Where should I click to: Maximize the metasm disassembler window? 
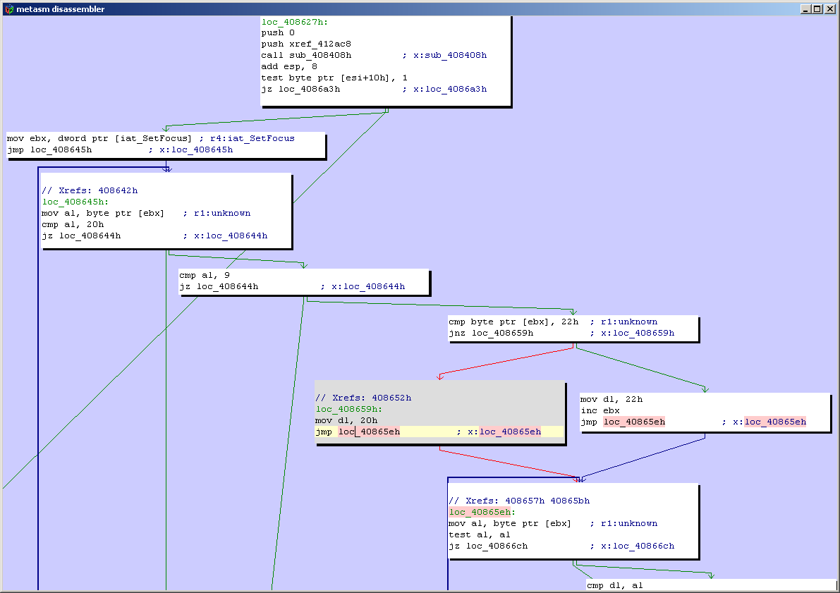(817, 8)
